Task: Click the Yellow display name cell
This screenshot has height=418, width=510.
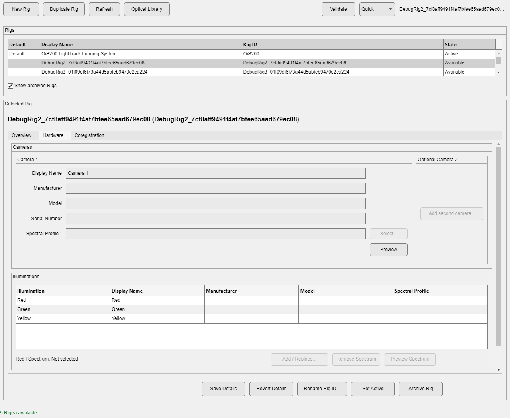Action: pyautogui.click(x=157, y=318)
